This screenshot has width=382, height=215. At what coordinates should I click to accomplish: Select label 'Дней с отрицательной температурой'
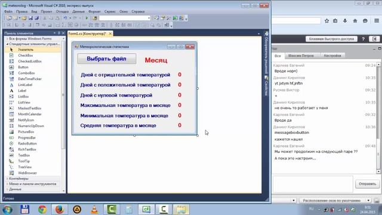(x=125, y=75)
